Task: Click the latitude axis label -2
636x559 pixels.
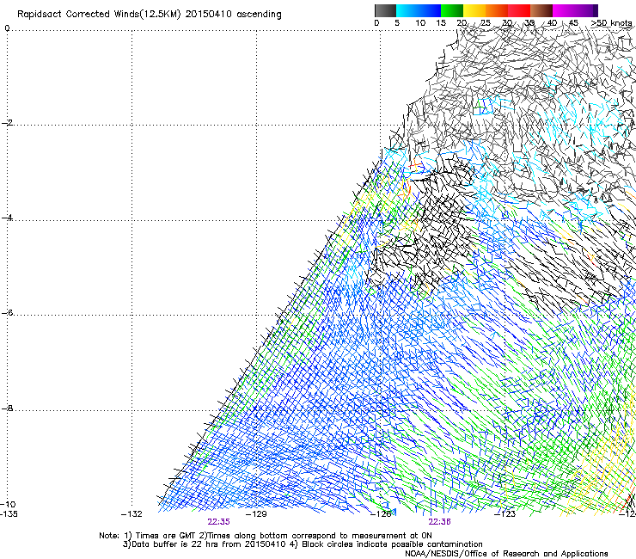Action: pos(7,123)
